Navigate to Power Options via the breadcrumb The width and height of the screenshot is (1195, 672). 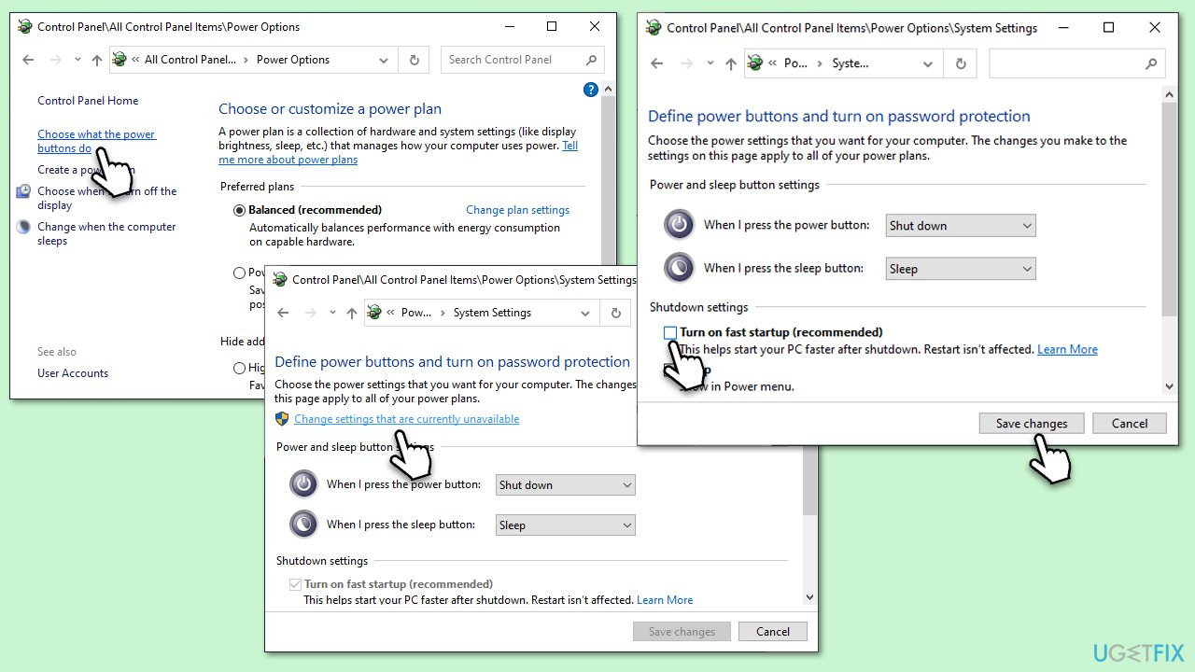(292, 59)
